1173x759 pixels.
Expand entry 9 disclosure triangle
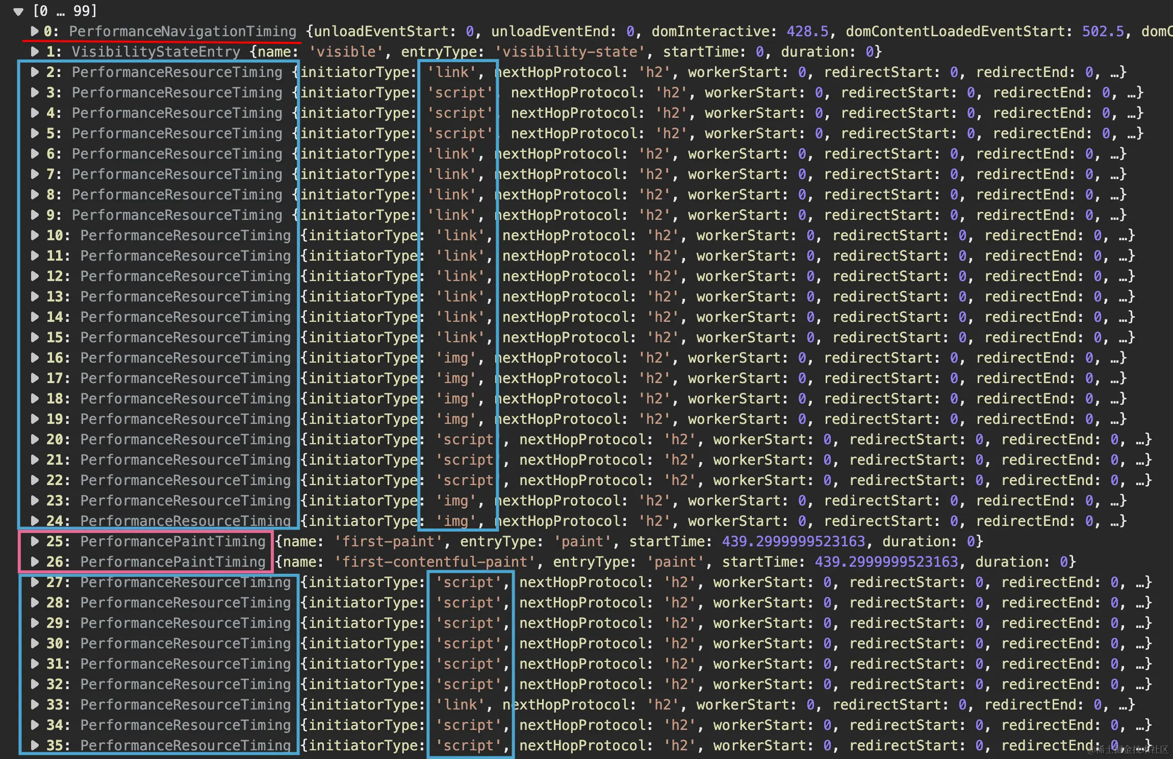point(34,215)
